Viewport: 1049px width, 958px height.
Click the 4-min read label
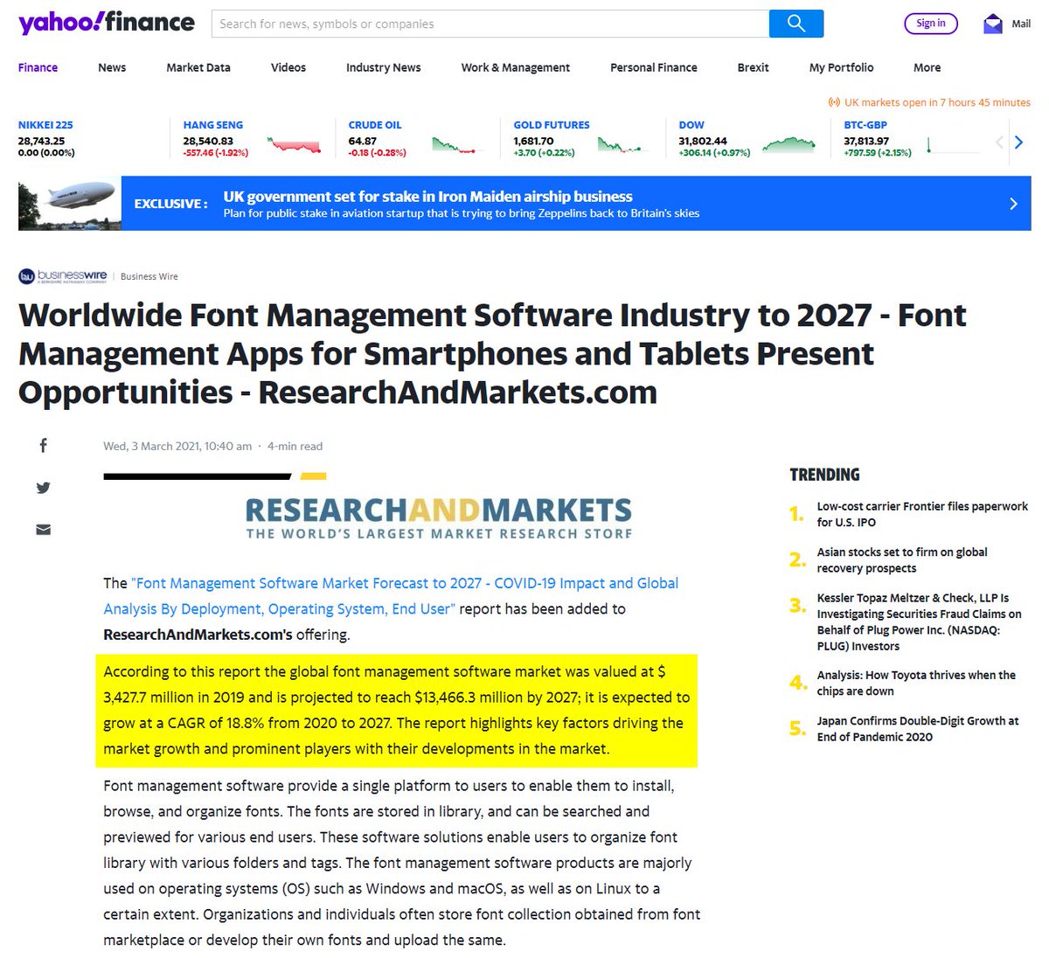[295, 446]
